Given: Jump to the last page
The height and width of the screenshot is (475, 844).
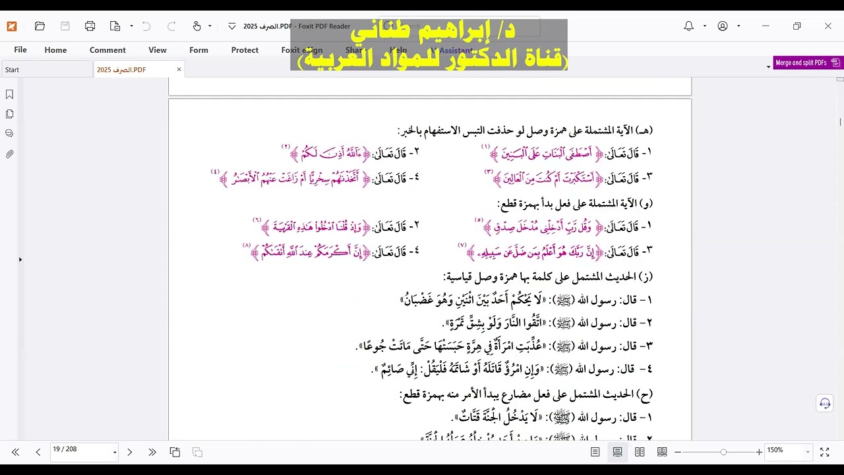Looking at the screenshot, I should click(x=152, y=452).
